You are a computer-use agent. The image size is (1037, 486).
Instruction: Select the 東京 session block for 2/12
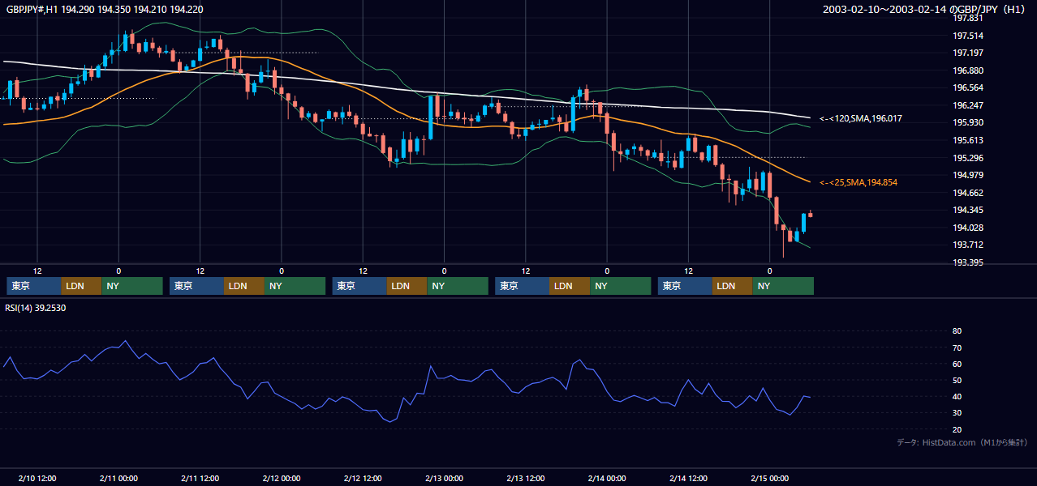359,286
